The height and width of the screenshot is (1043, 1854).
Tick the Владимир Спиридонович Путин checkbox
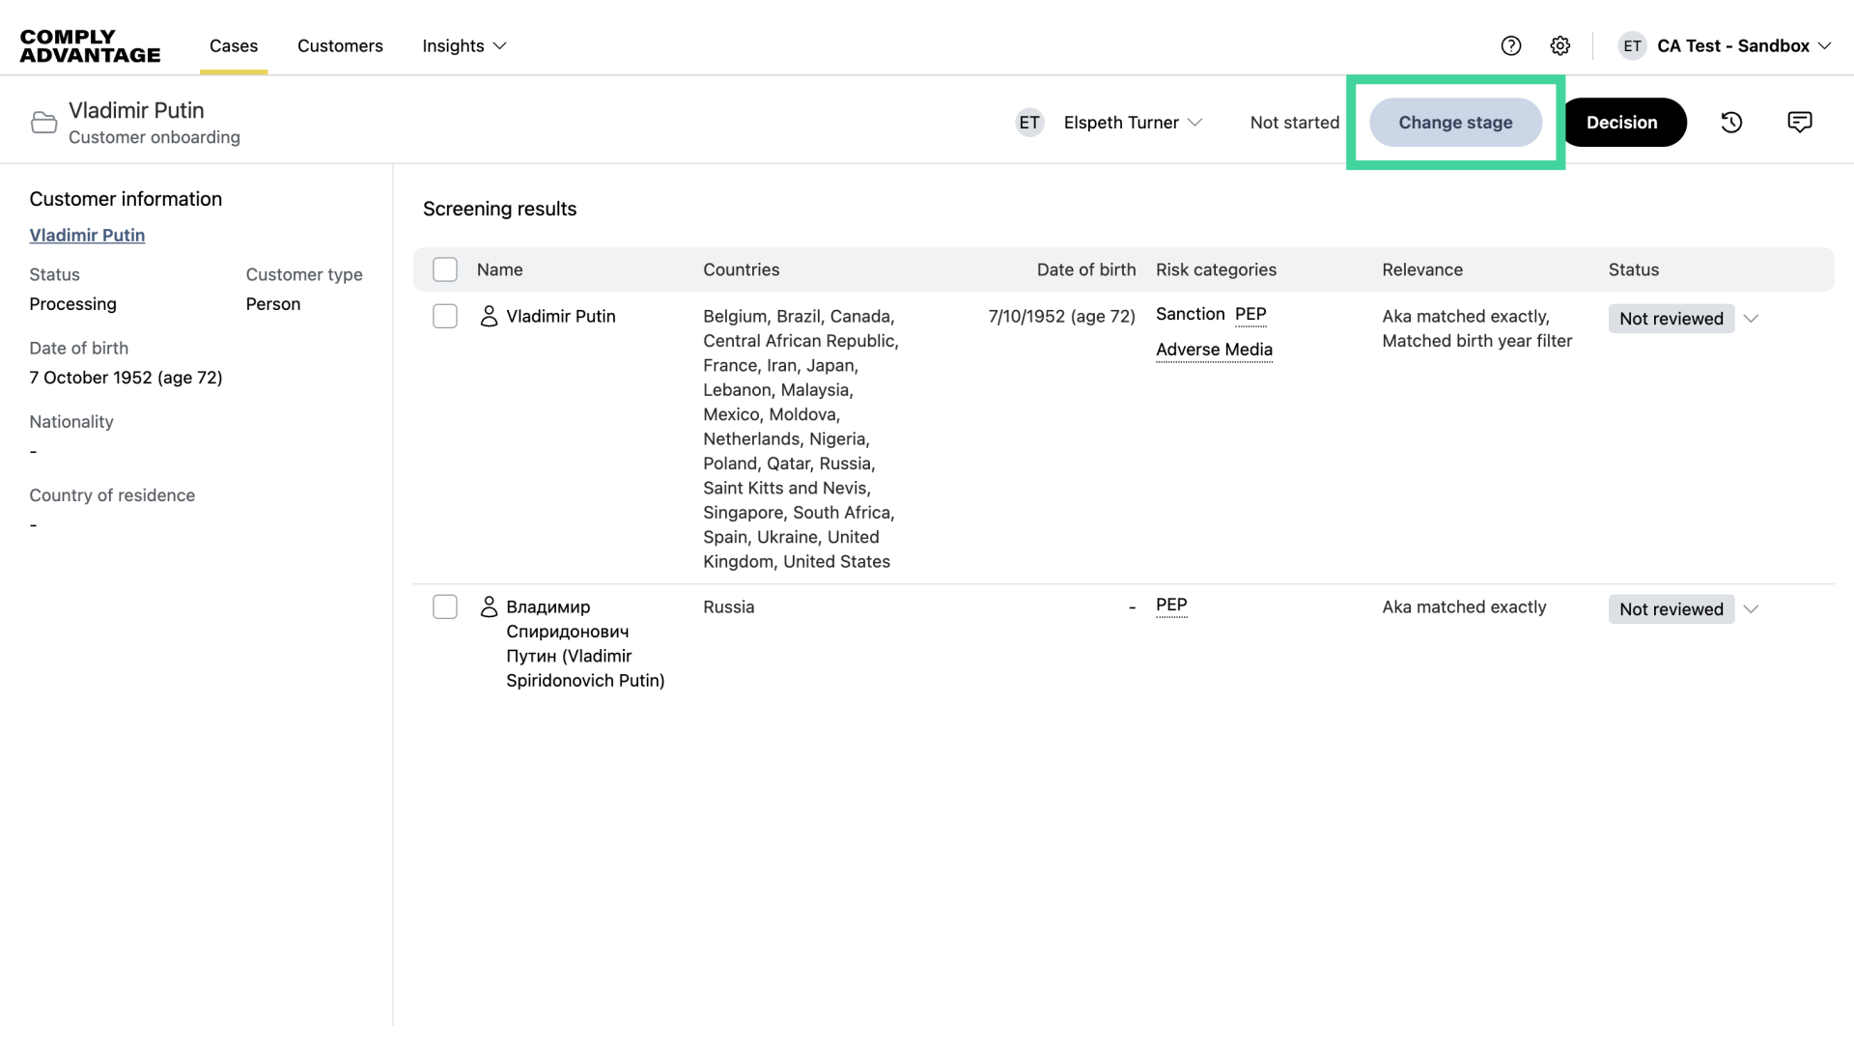point(445,607)
